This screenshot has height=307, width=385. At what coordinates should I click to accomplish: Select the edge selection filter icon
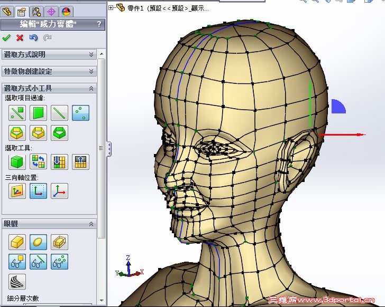tap(59, 113)
